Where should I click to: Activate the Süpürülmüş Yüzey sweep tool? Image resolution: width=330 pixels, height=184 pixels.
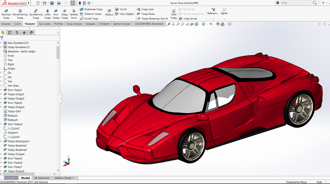click(x=36, y=14)
